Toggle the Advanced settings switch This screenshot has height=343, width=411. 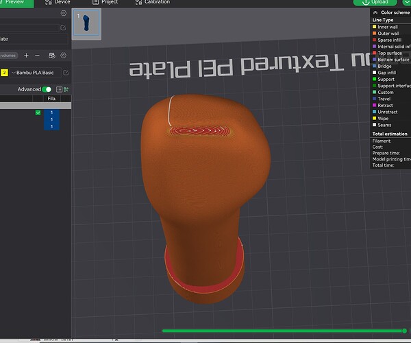(x=47, y=89)
